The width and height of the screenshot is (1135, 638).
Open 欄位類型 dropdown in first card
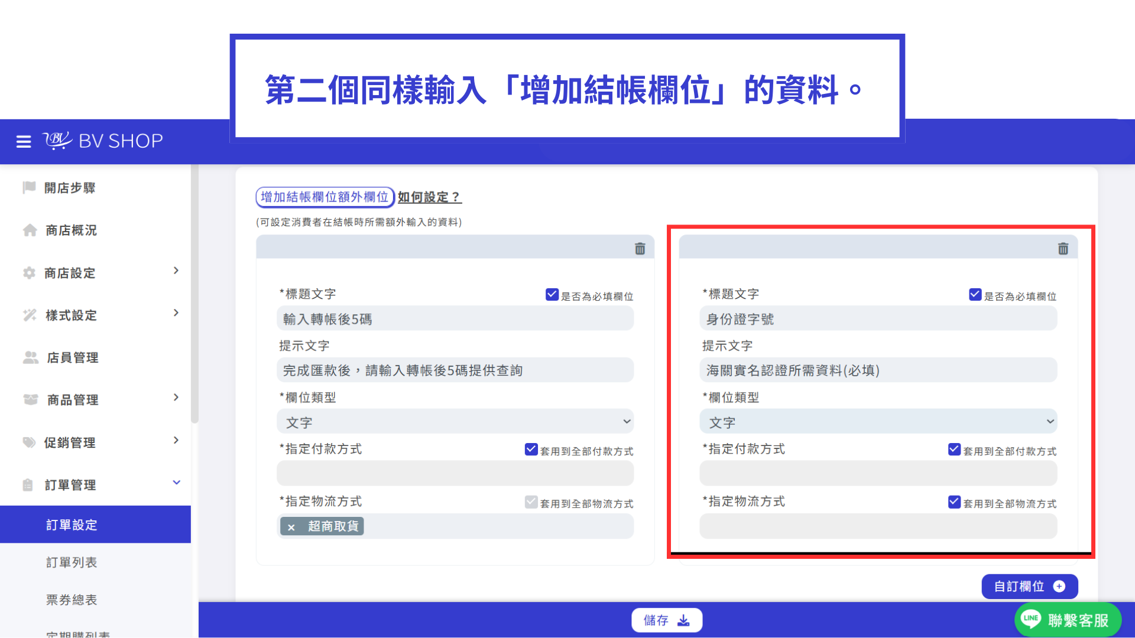[455, 422]
